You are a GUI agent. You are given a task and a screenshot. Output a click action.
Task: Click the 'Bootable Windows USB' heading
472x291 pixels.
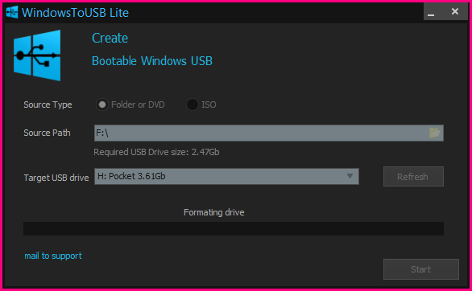click(x=152, y=61)
